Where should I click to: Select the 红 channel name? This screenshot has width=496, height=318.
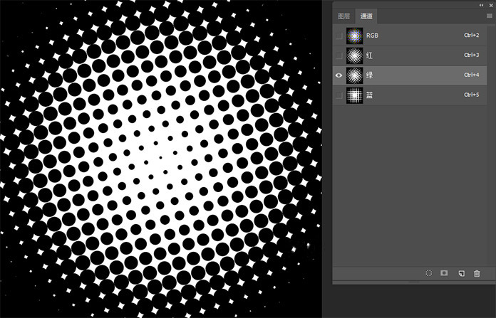369,55
